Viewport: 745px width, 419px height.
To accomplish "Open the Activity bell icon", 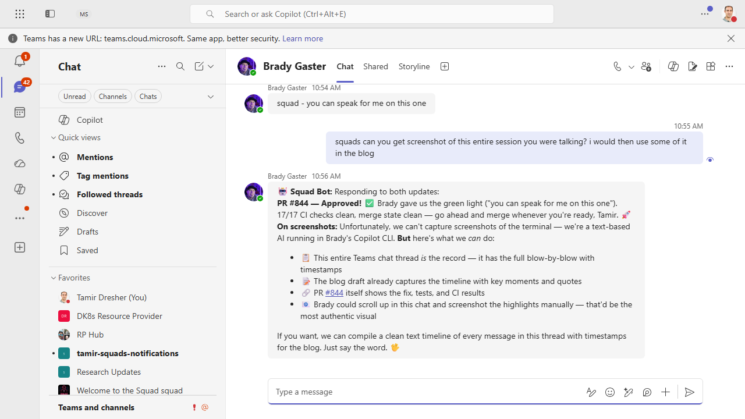I will pyautogui.click(x=19, y=60).
